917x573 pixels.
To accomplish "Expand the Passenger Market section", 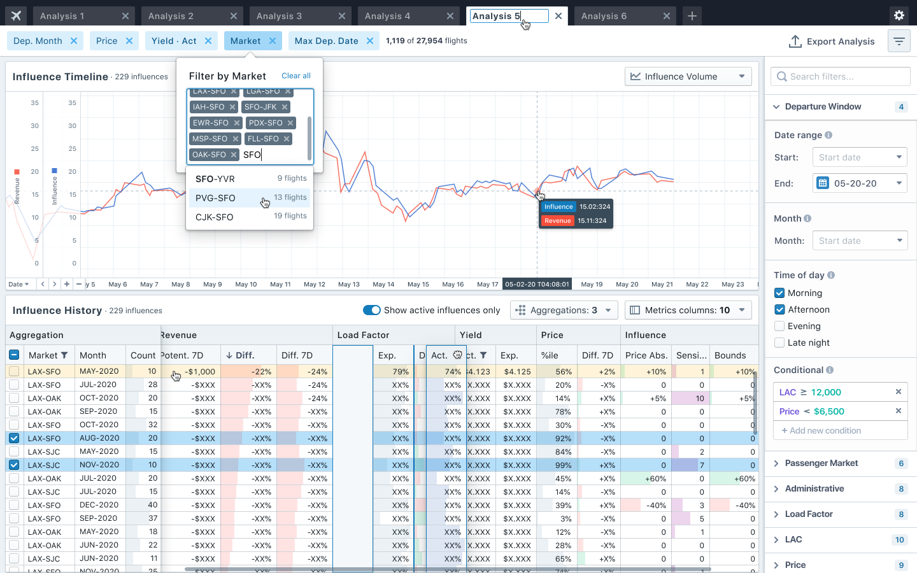I will click(841, 463).
